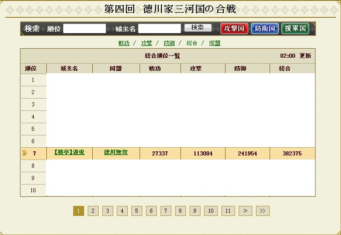
Task: Click the 順位 column header
Action: 33,69
